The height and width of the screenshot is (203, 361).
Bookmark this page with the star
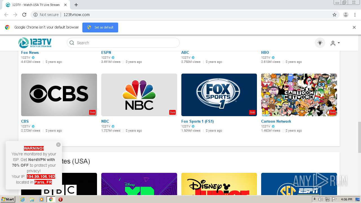pyautogui.click(x=334, y=15)
